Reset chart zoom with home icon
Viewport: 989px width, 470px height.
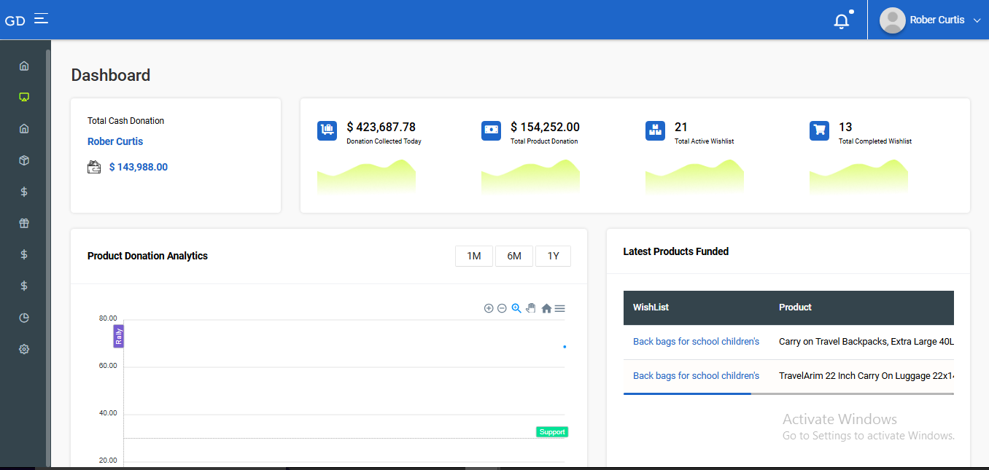pyautogui.click(x=546, y=308)
